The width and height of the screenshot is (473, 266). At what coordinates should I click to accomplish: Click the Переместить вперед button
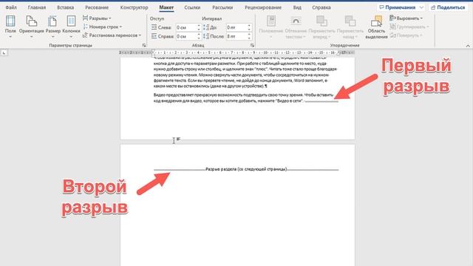point(321,27)
